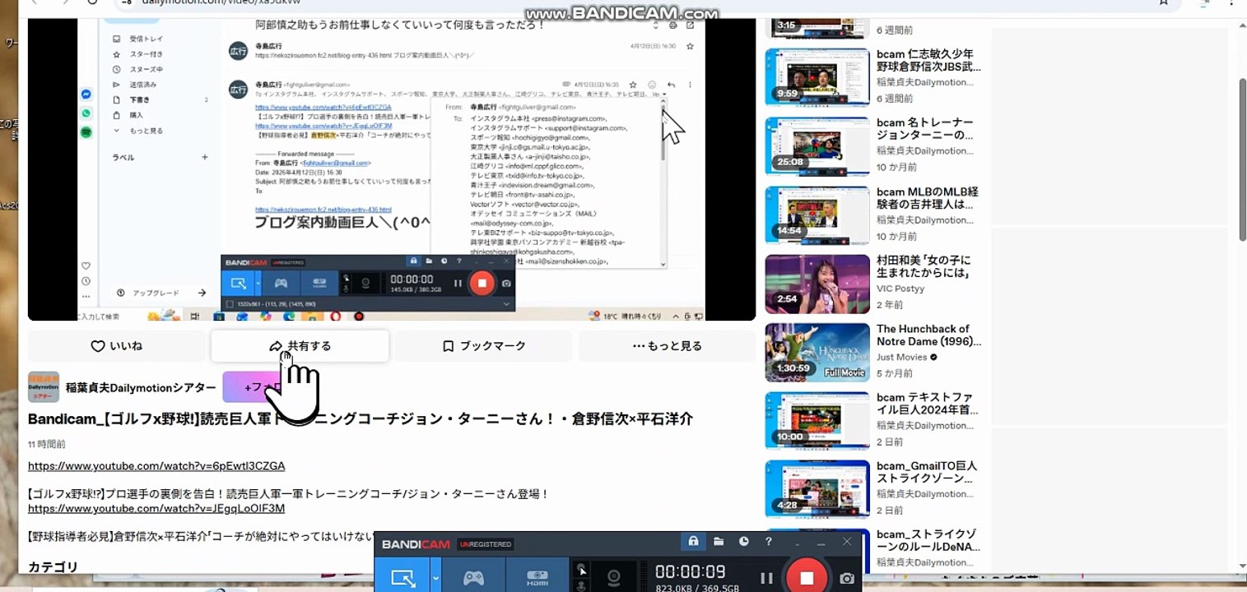Open the Bandicam output folder icon

point(719,542)
